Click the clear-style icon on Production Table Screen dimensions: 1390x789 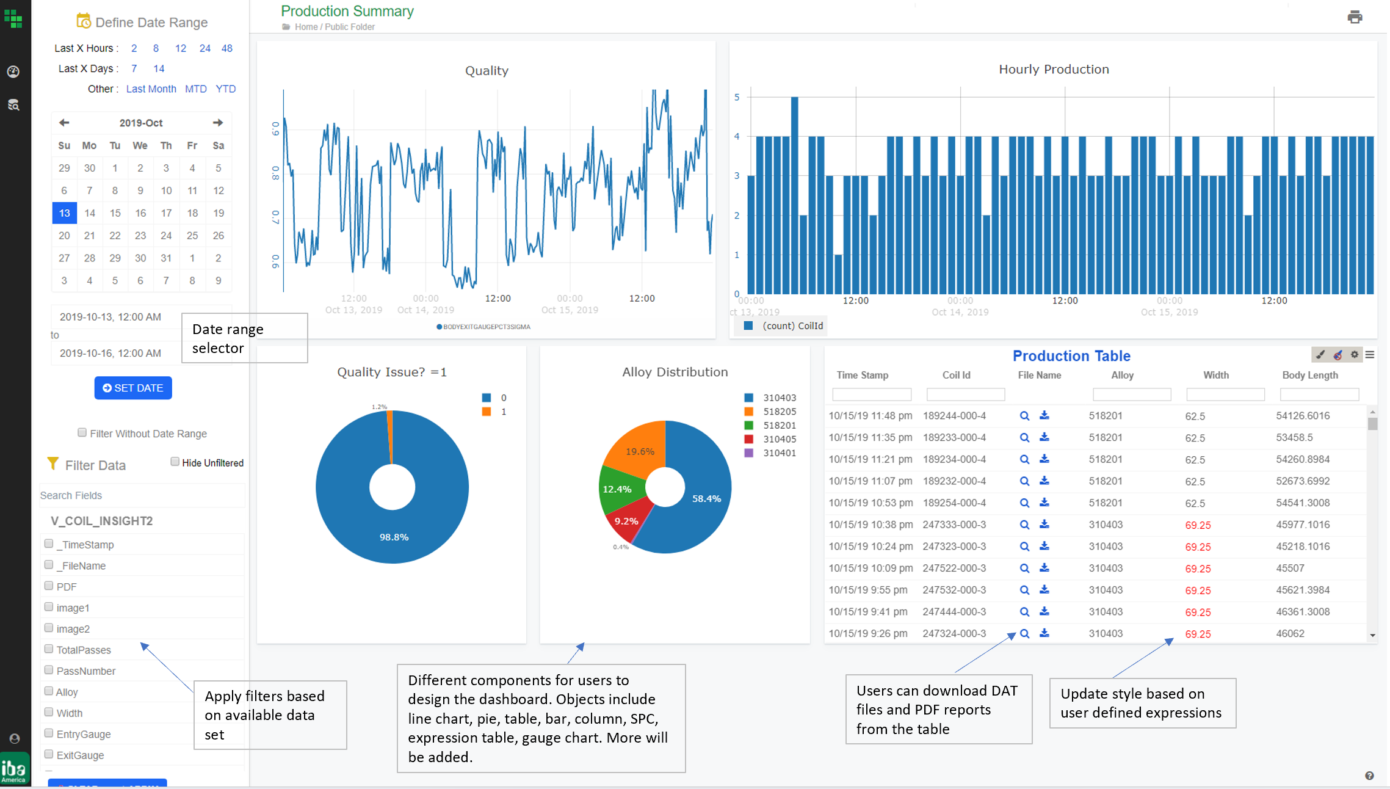[x=1337, y=354]
